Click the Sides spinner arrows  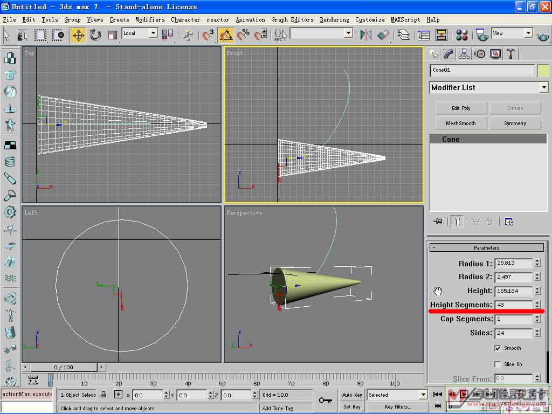[x=537, y=333]
